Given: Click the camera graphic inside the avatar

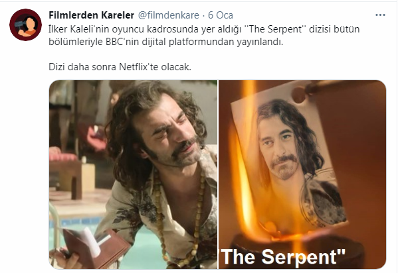Looking at the screenshot, I should [19, 25].
